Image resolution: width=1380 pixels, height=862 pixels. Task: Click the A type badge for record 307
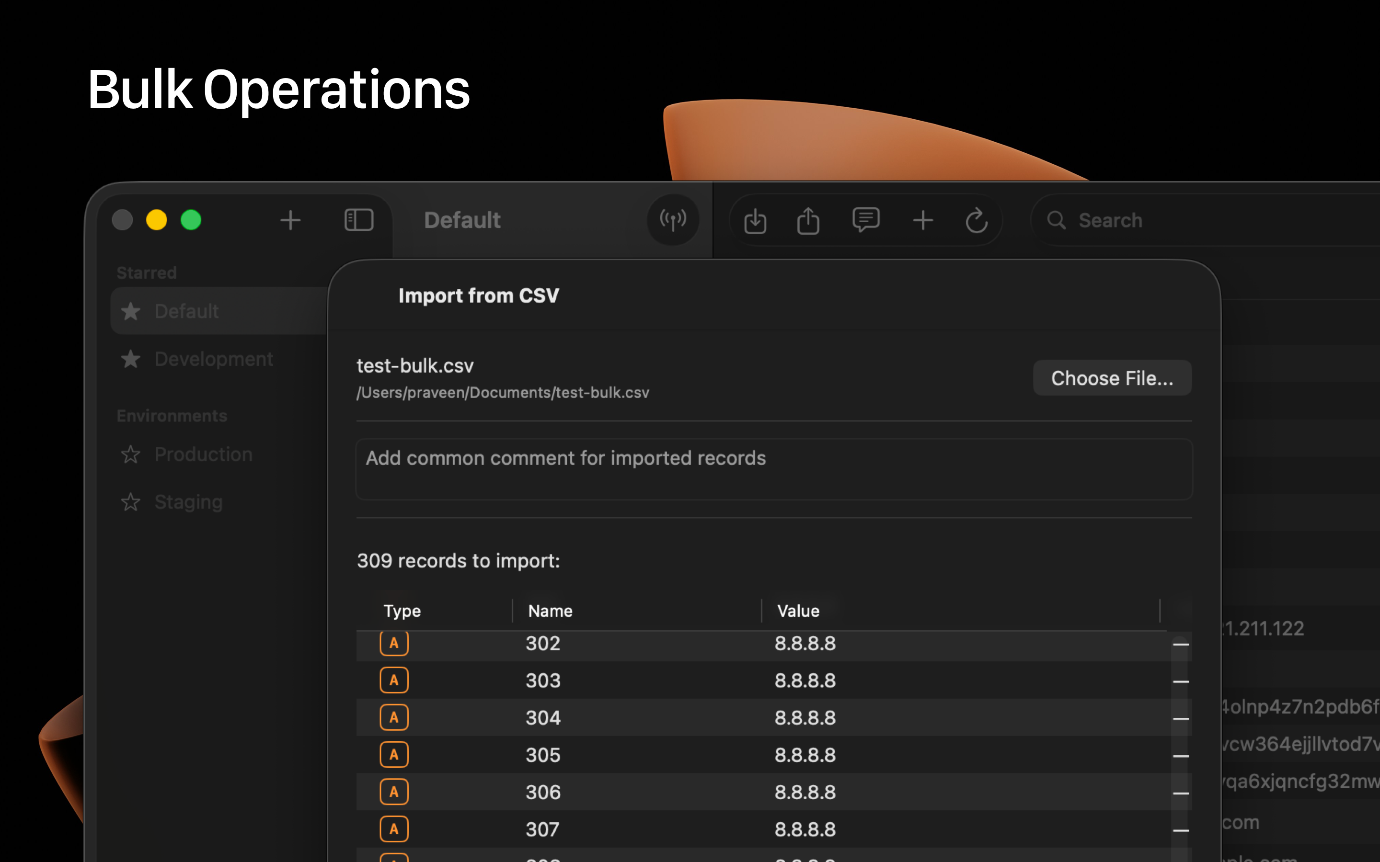coord(394,829)
